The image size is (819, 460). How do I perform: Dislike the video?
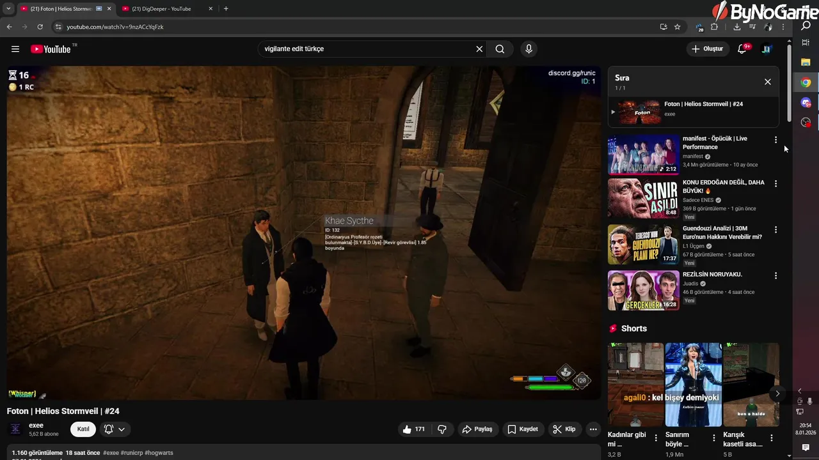pyautogui.click(x=441, y=429)
